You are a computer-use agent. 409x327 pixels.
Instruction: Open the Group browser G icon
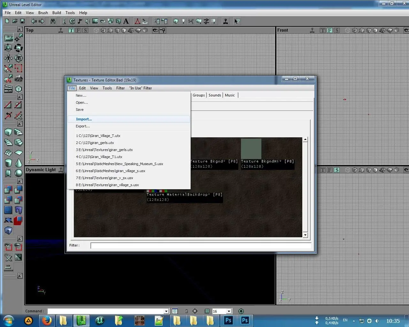click(x=72, y=21)
